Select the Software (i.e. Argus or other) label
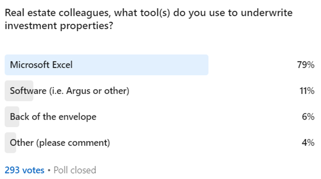Image resolution: width=321 pixels, height=179 pixels. [70, 91]
